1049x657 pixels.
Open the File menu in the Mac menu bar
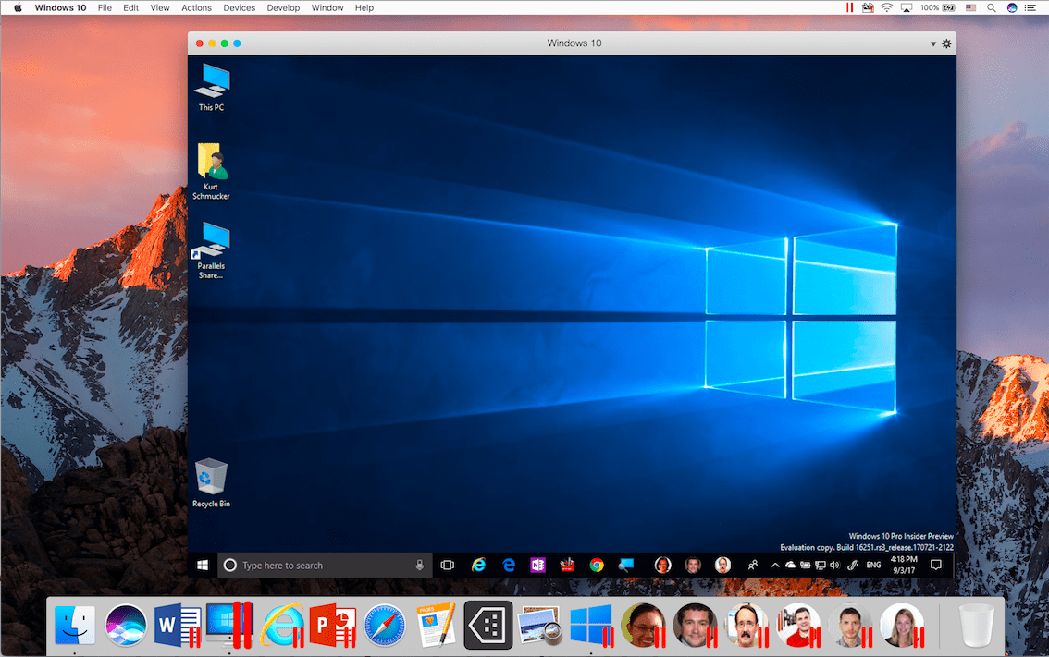(105, 8)
